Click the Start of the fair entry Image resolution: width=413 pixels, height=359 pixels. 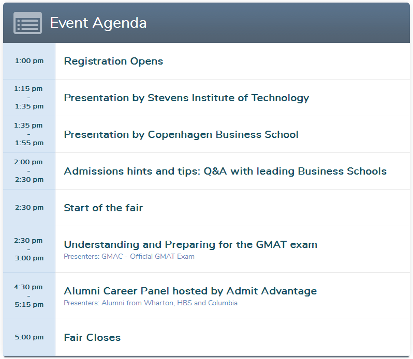pyautogui.click(x=104, y=208)
